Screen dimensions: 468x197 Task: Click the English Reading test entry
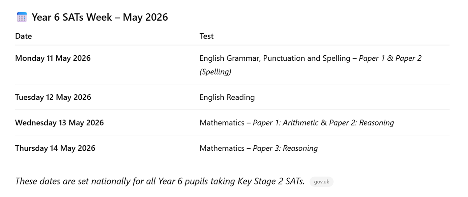click(x=227, y=97)
